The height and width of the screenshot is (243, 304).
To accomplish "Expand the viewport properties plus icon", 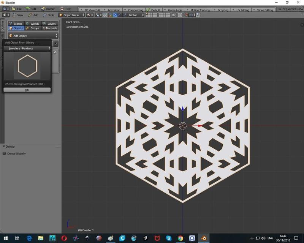I will tap(302, 25).
